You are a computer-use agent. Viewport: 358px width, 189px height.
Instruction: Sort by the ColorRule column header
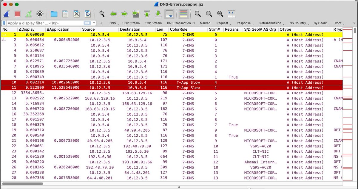(x=188, y=29)
